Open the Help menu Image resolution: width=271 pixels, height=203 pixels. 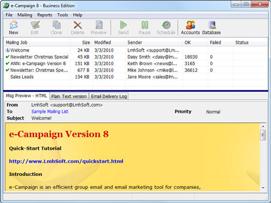pos(78,15)
